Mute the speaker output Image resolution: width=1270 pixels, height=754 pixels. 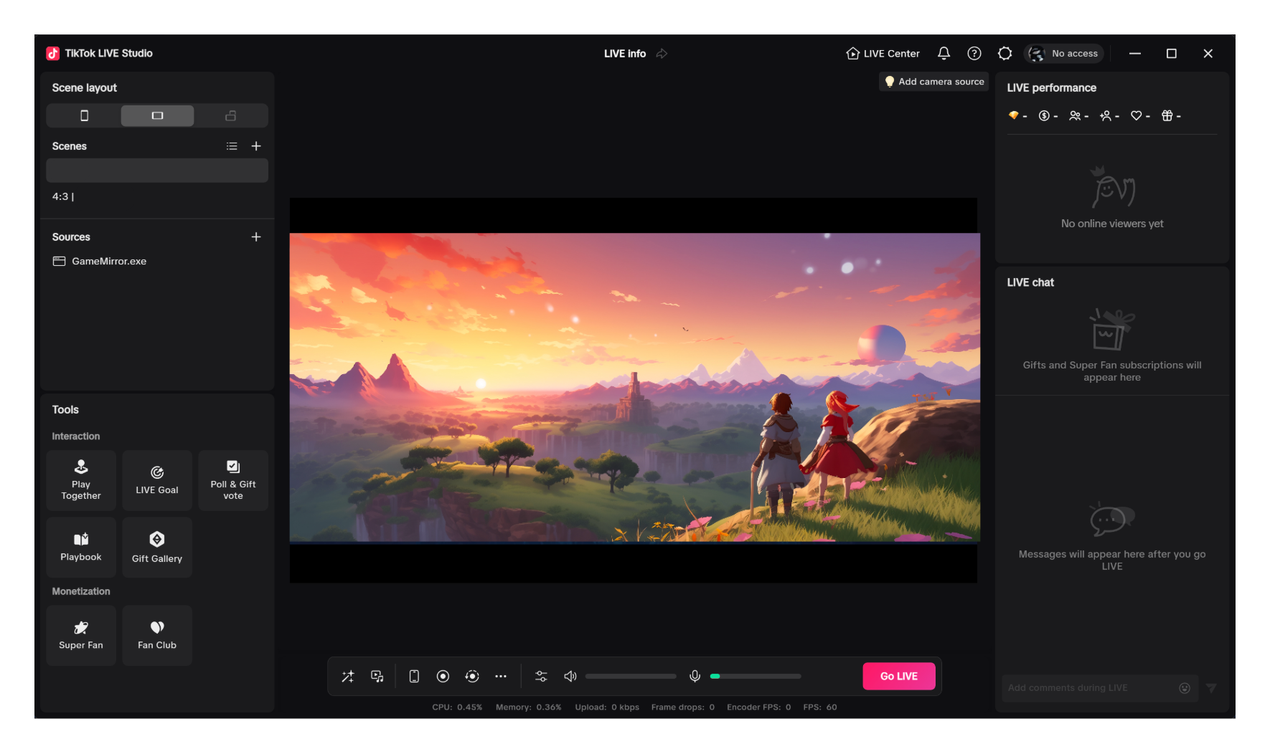[x=570, y=677]
